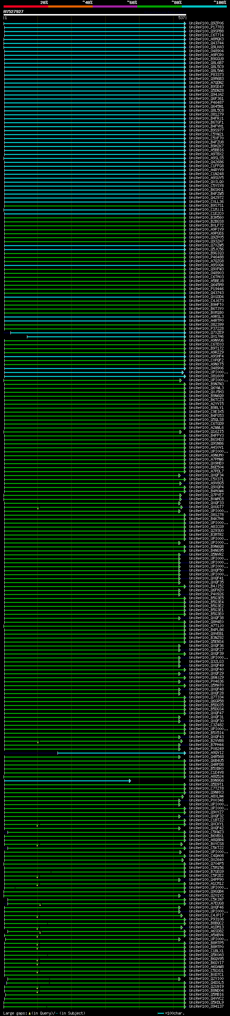Screen dimensions: 230x1016
Task: Select the UniRef100_C3Z482 label
Action: click(206, 725)
